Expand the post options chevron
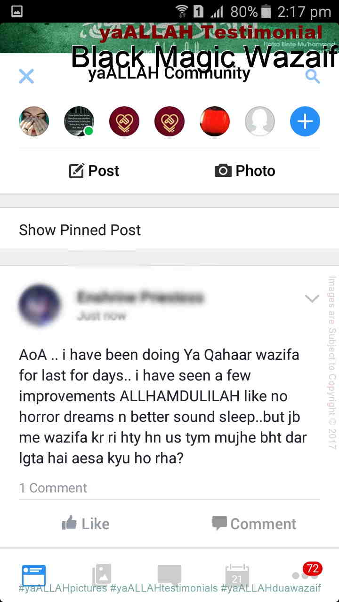Screen dimensions: 339x602 (x=312, y=298)
